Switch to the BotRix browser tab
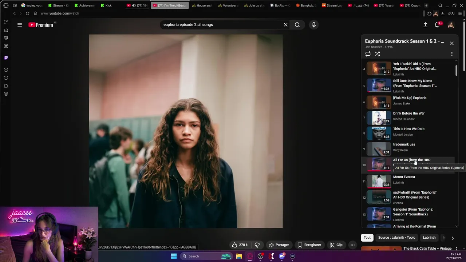This screenshot has width=466, height=262. point(280,5)
